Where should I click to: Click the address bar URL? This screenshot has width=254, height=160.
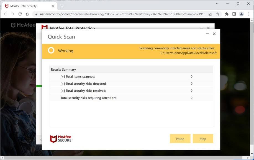[123, 14]
